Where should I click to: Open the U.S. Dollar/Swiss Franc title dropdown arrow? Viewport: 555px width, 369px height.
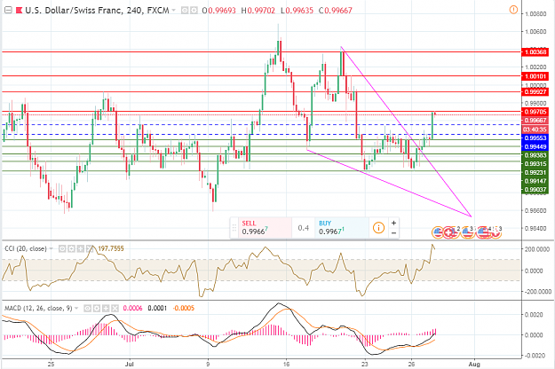174,11
